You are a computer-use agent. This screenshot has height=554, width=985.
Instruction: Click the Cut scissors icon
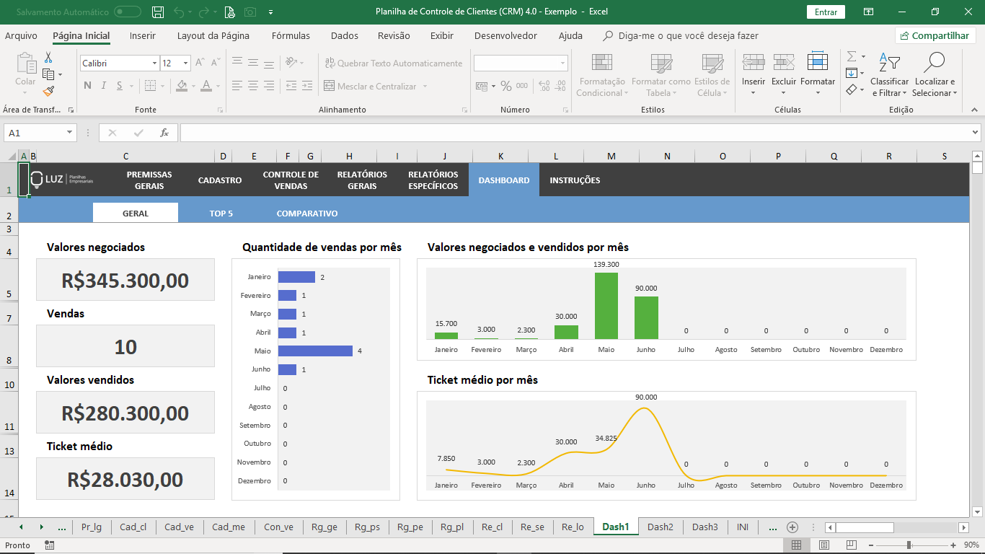(x=48, y=57)
